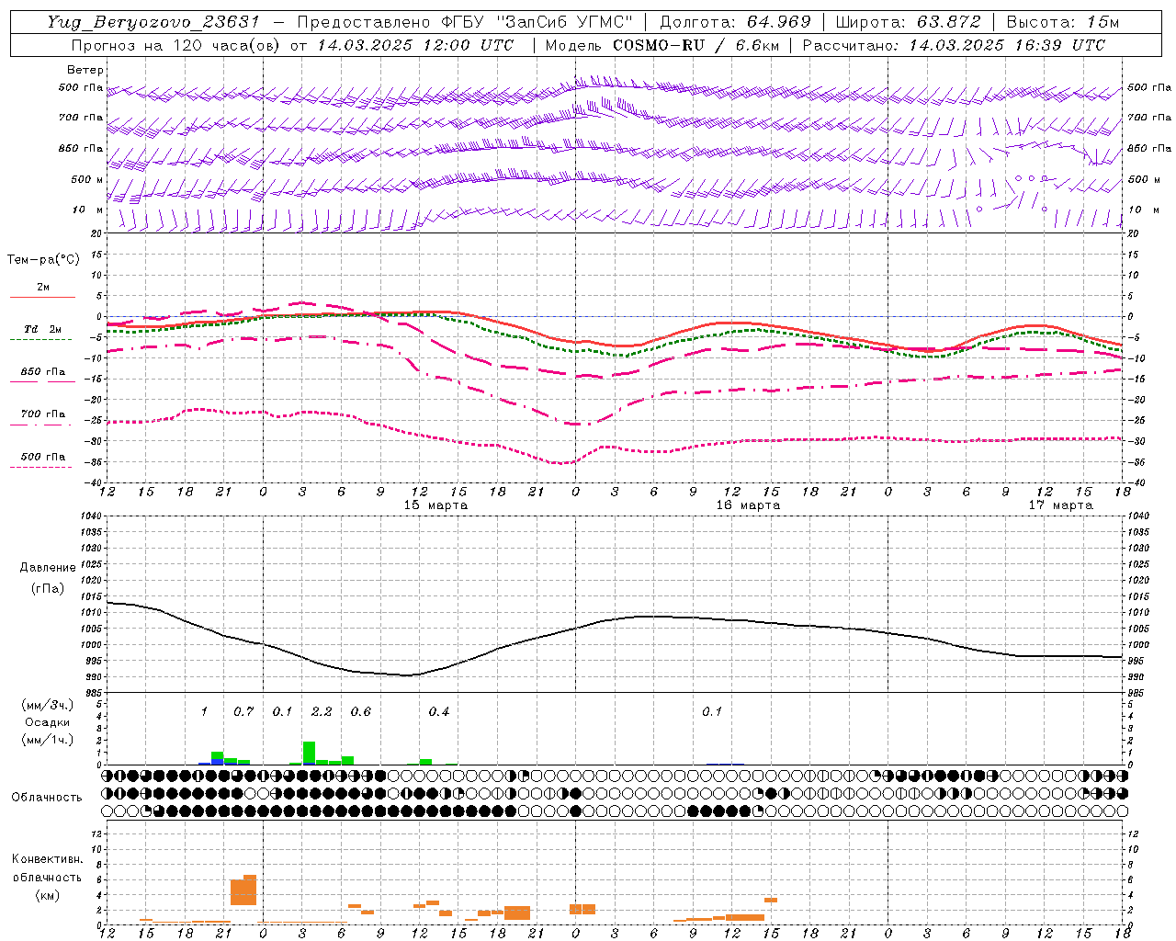
Task: Click the Тем-ра(°C) axis label
Action: coord(43,260)
